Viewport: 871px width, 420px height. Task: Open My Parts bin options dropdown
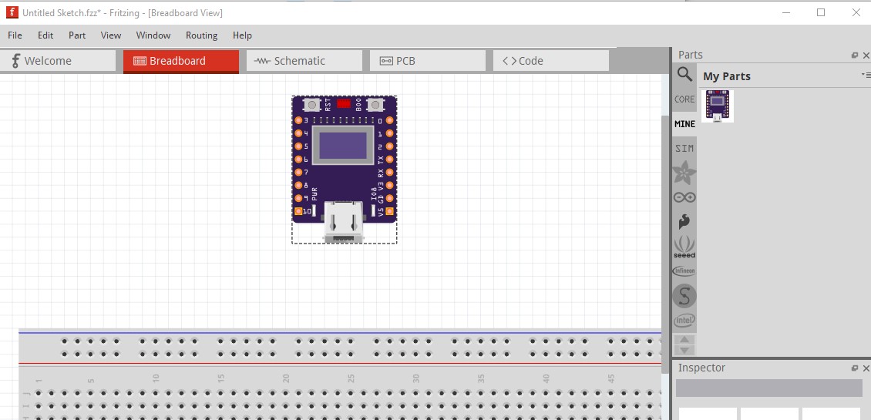click(864, 75)
